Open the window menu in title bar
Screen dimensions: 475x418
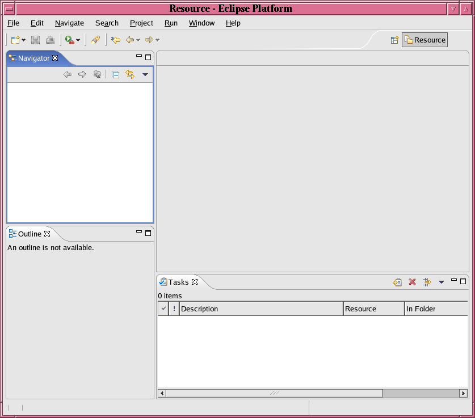click(9, 9)
